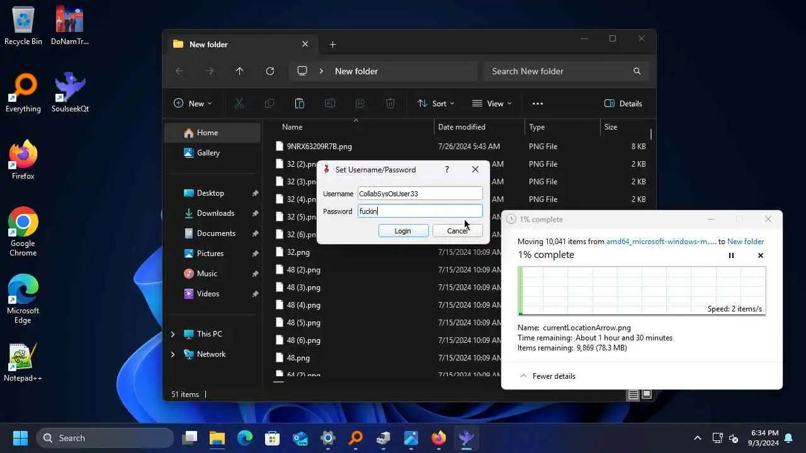Open the Google Chrome desktop shortcut
The image size is (806, 453).
23,232
